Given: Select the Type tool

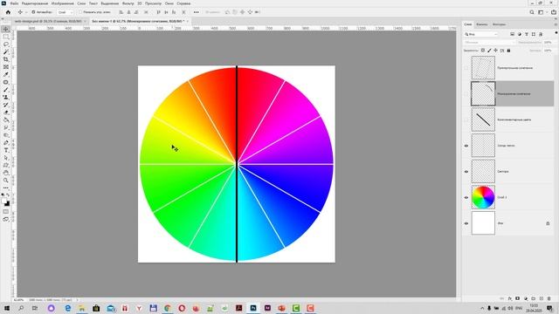Looking at the screenshot, I should pyautogui.click(x=6, y=150).
